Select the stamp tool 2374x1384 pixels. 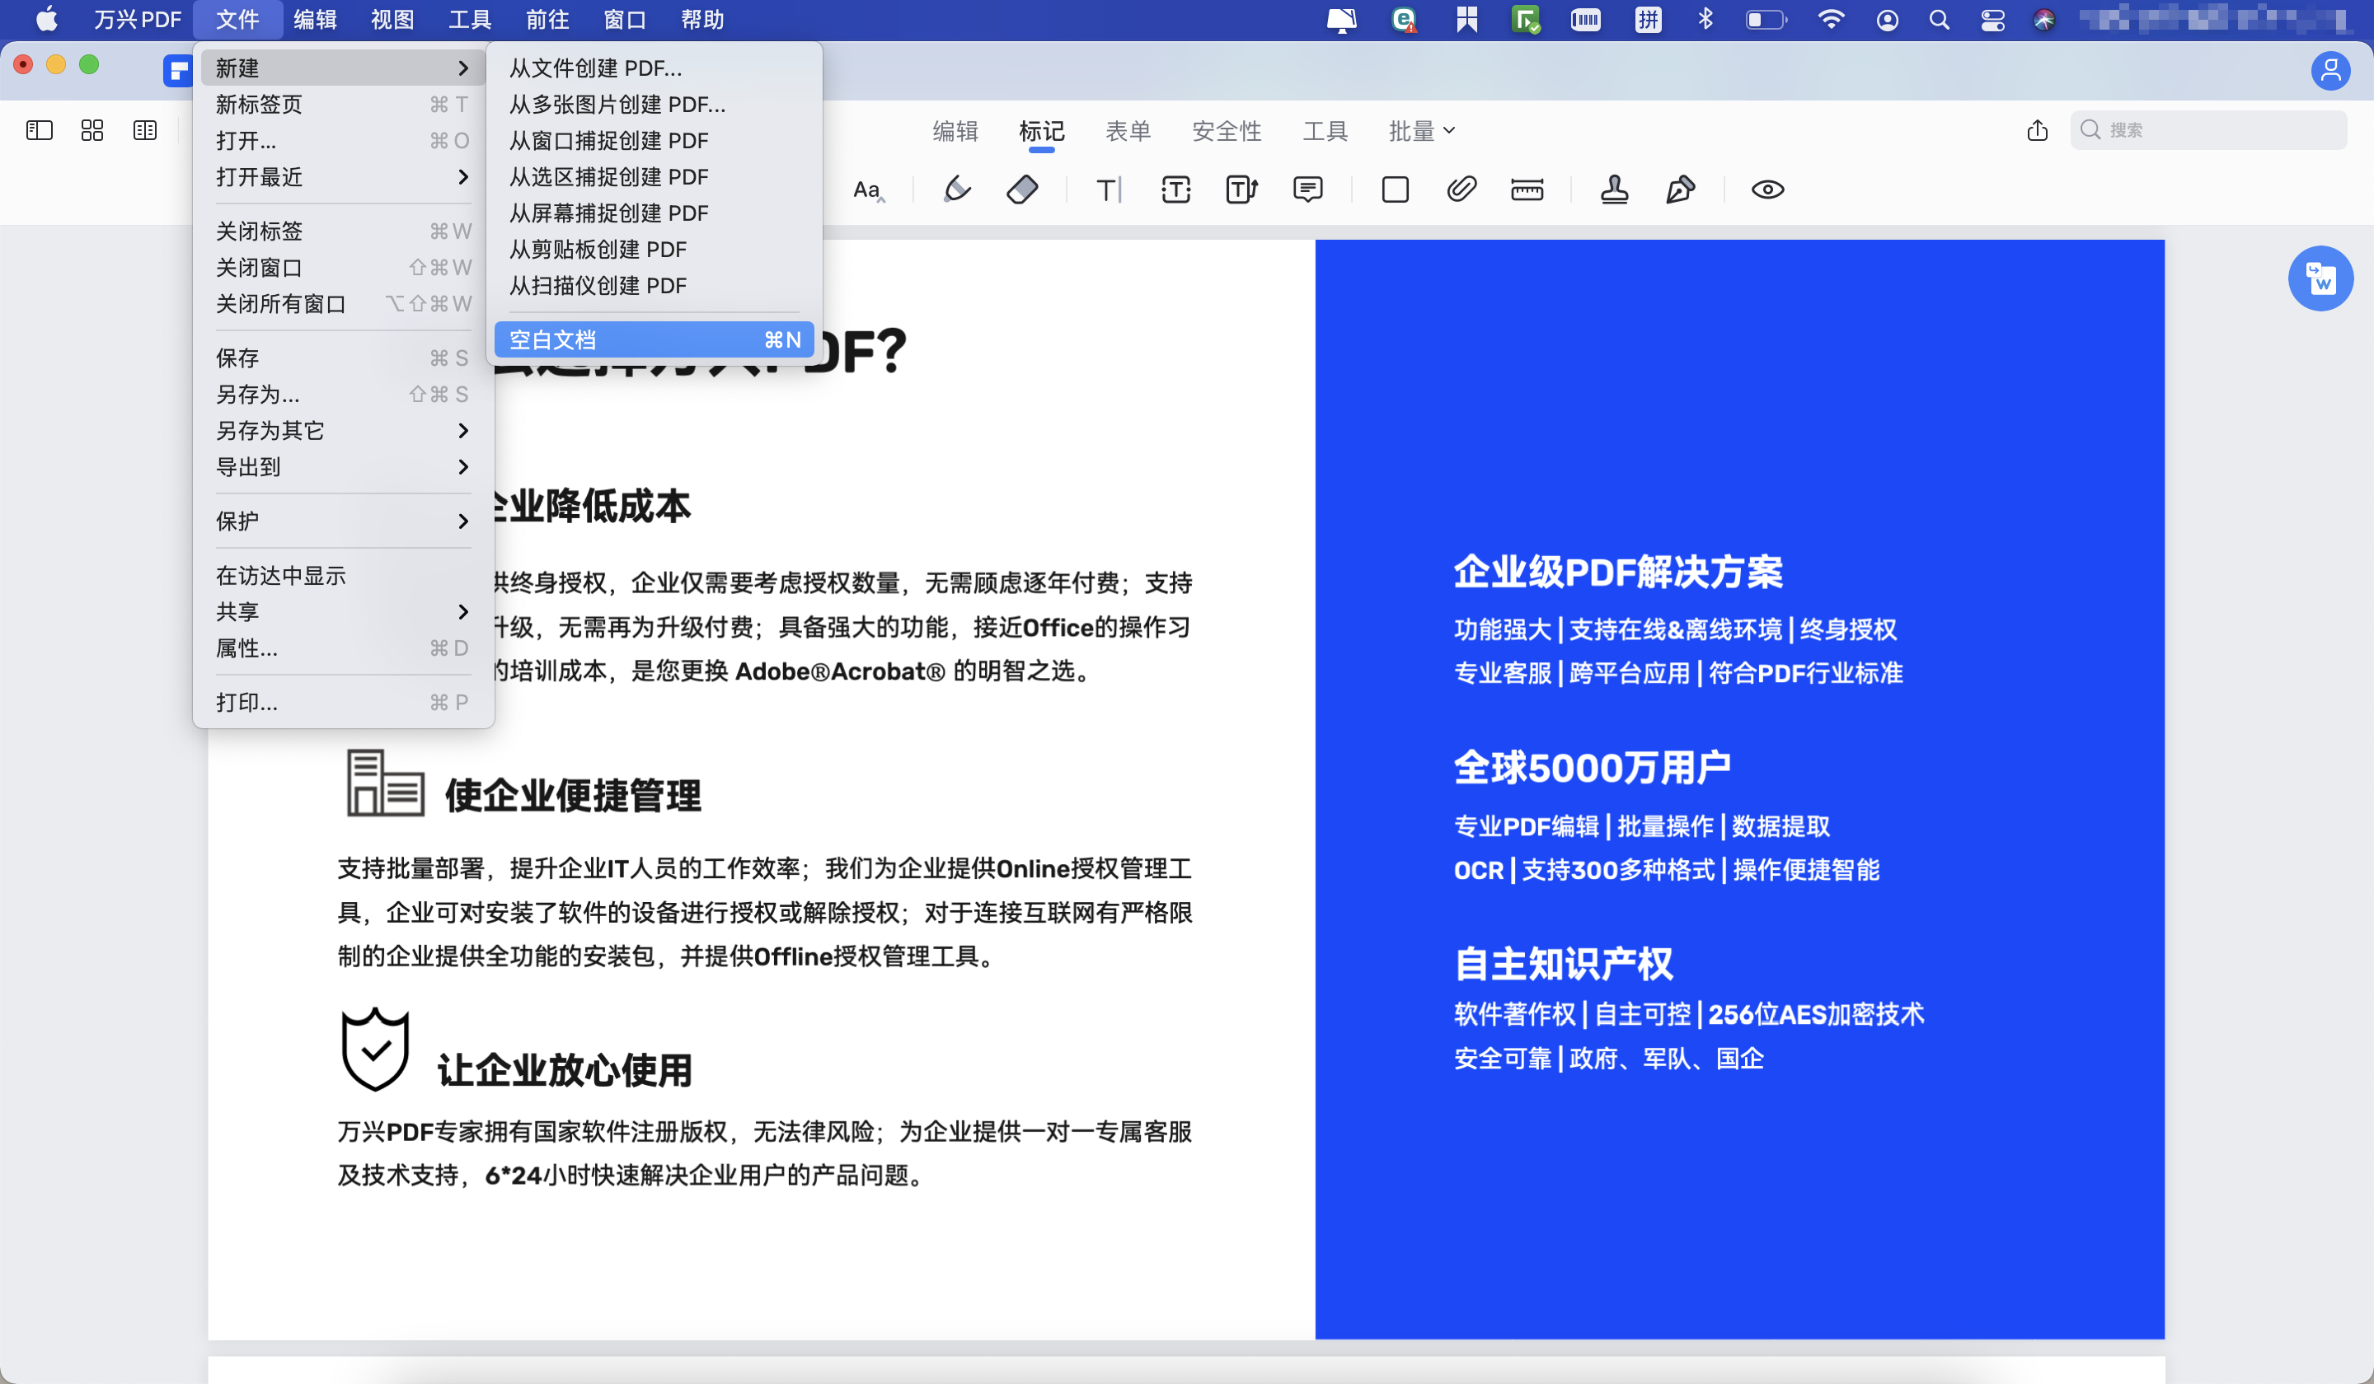click(x=1613, y=190)
